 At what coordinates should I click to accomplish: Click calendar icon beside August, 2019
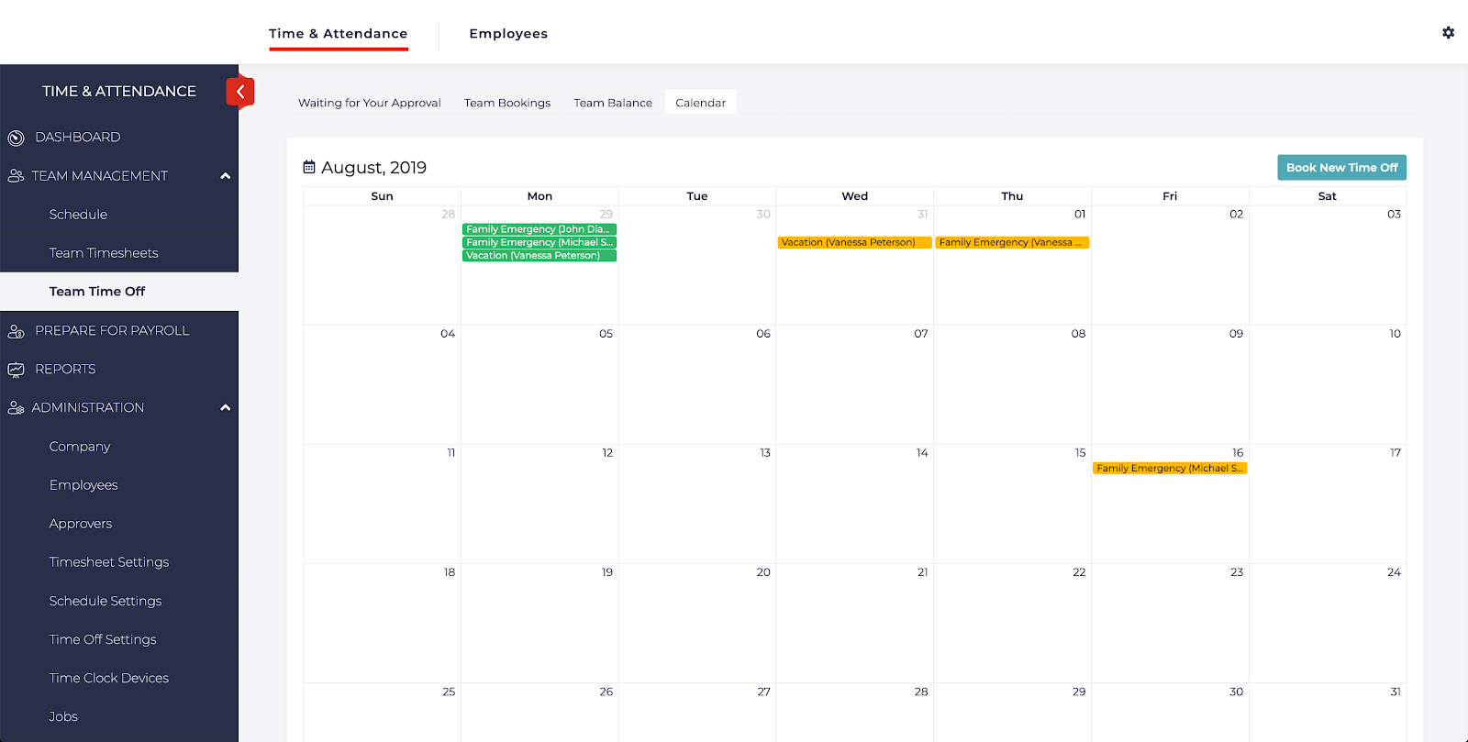pyautogui.click(x=309, y=168)
